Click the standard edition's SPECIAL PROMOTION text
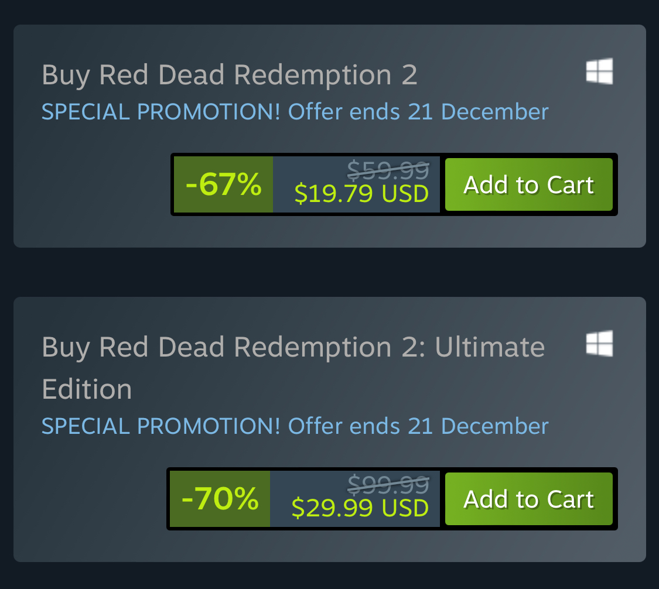This screenshot has height=589, width=659. [161, 111]
